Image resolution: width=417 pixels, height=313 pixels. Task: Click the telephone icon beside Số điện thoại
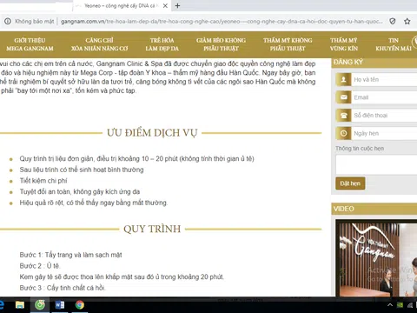(343, 116)
